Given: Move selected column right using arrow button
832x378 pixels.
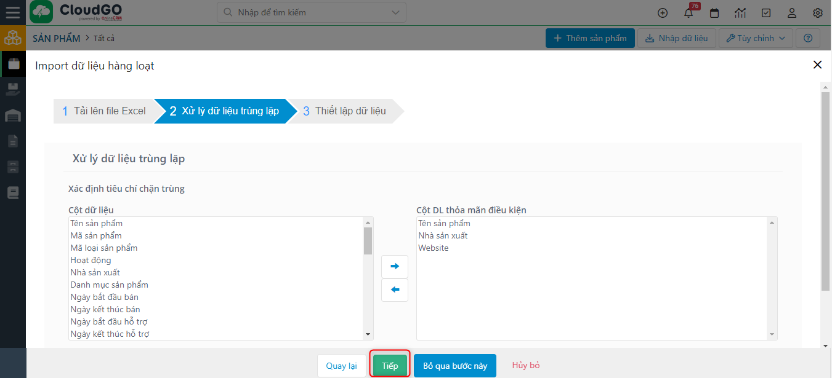Looking at the screenshot, I should click(394, 266).
